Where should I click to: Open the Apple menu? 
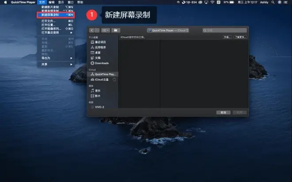(5, 2)
